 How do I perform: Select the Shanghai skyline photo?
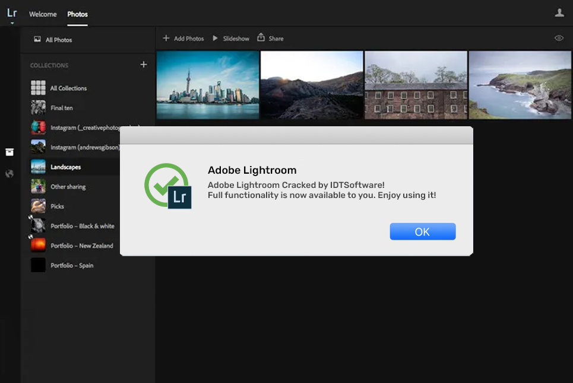[x=208, y=85]
